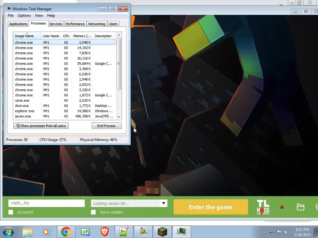This screenshot has width=318, height=238.
Task: Switch to Task Manager taskbar icon
Action: (181, 232)
